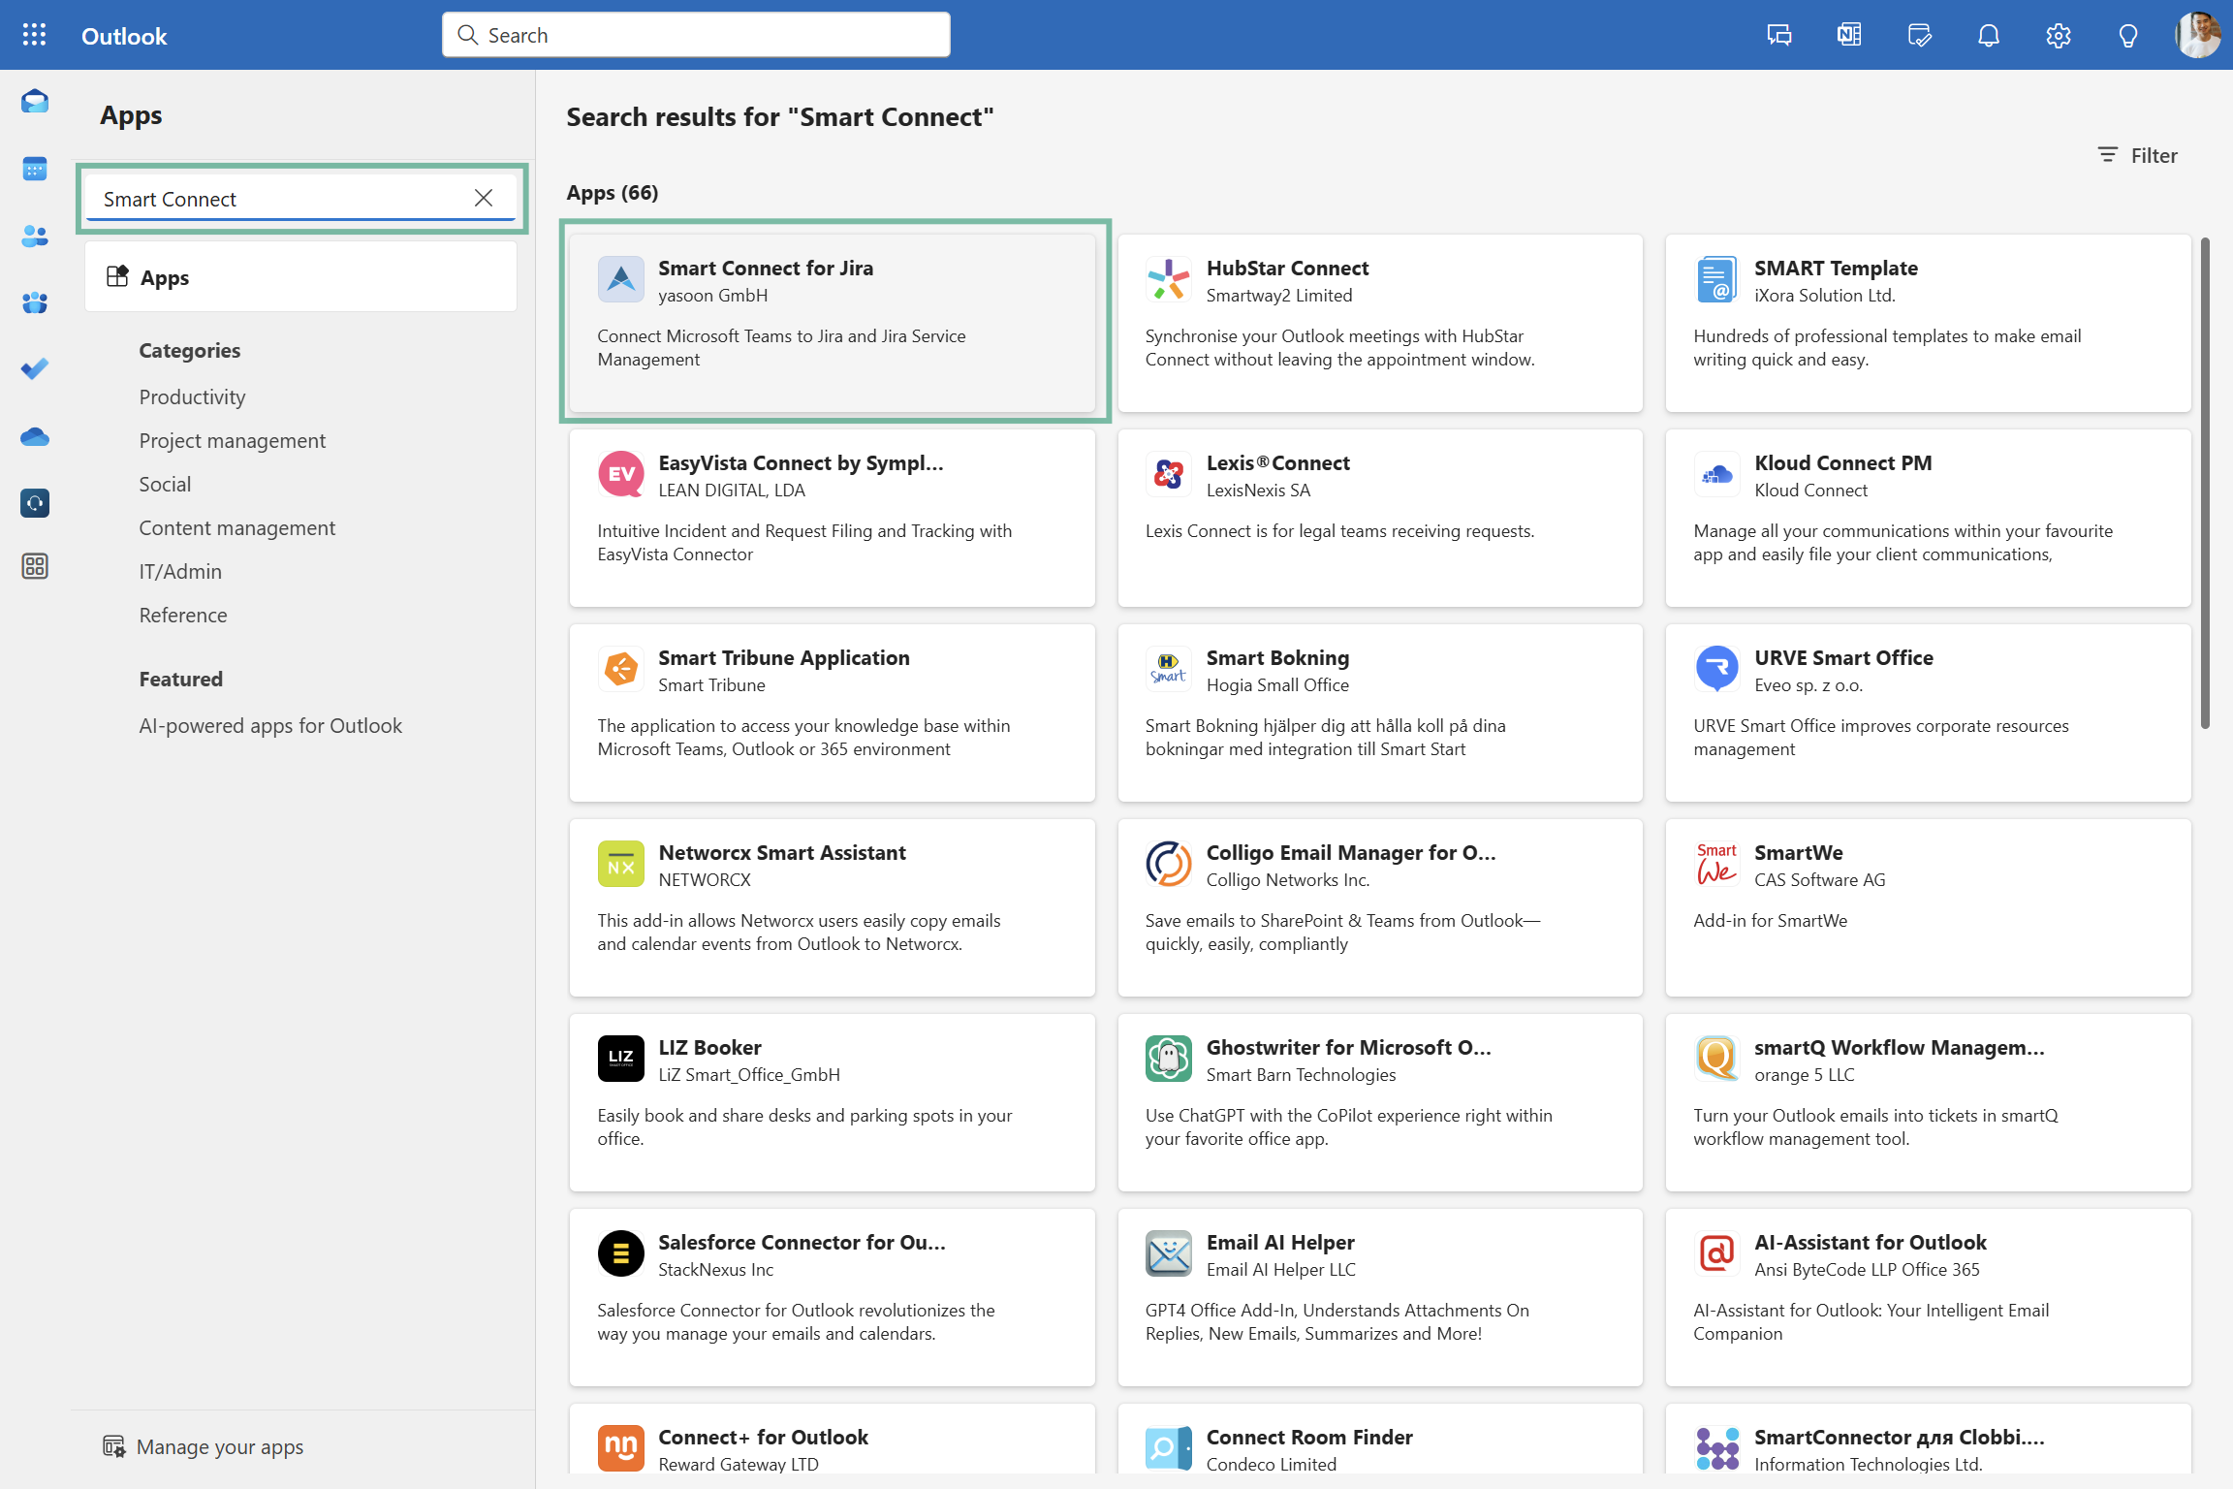Open Calendar in the left sidebar
The image size is (2233, 1489).
pyautogui.click(x=35, y=169)
